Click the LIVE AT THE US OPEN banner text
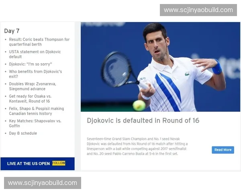 pos(29,164)
